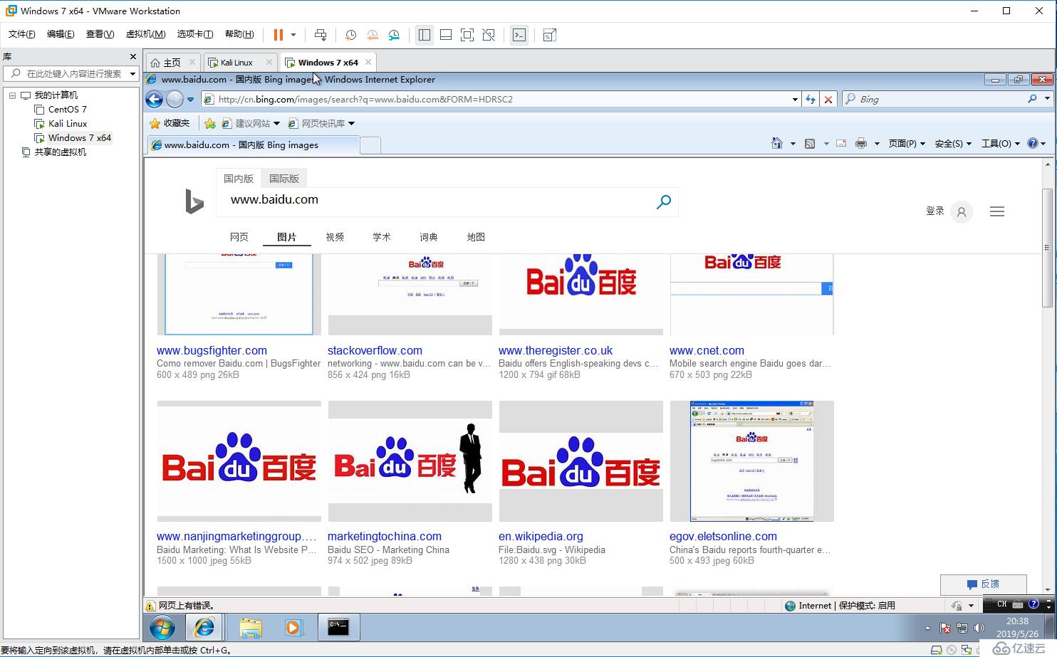Select 共享的虚拟机 in the library tree
The image size is (1057, 657).
coord(61,152)
